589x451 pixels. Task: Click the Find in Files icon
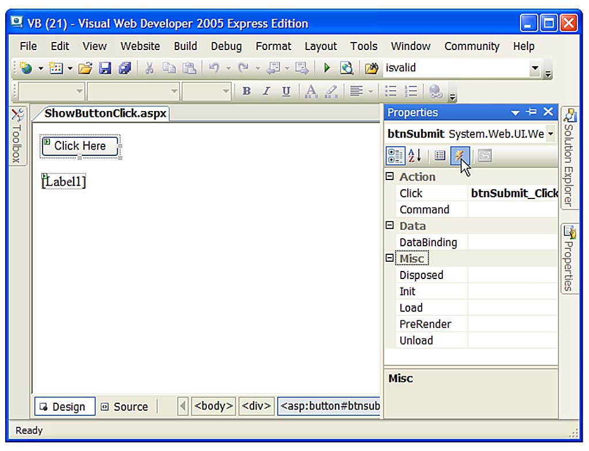click(x=372, y=68)
